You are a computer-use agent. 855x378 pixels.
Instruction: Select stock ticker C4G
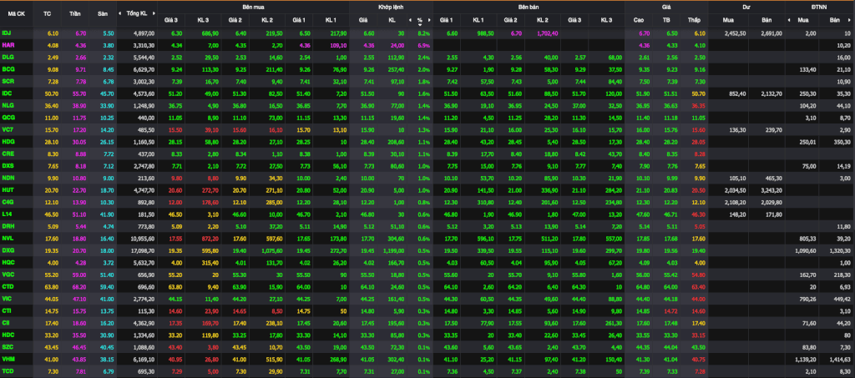8,202
